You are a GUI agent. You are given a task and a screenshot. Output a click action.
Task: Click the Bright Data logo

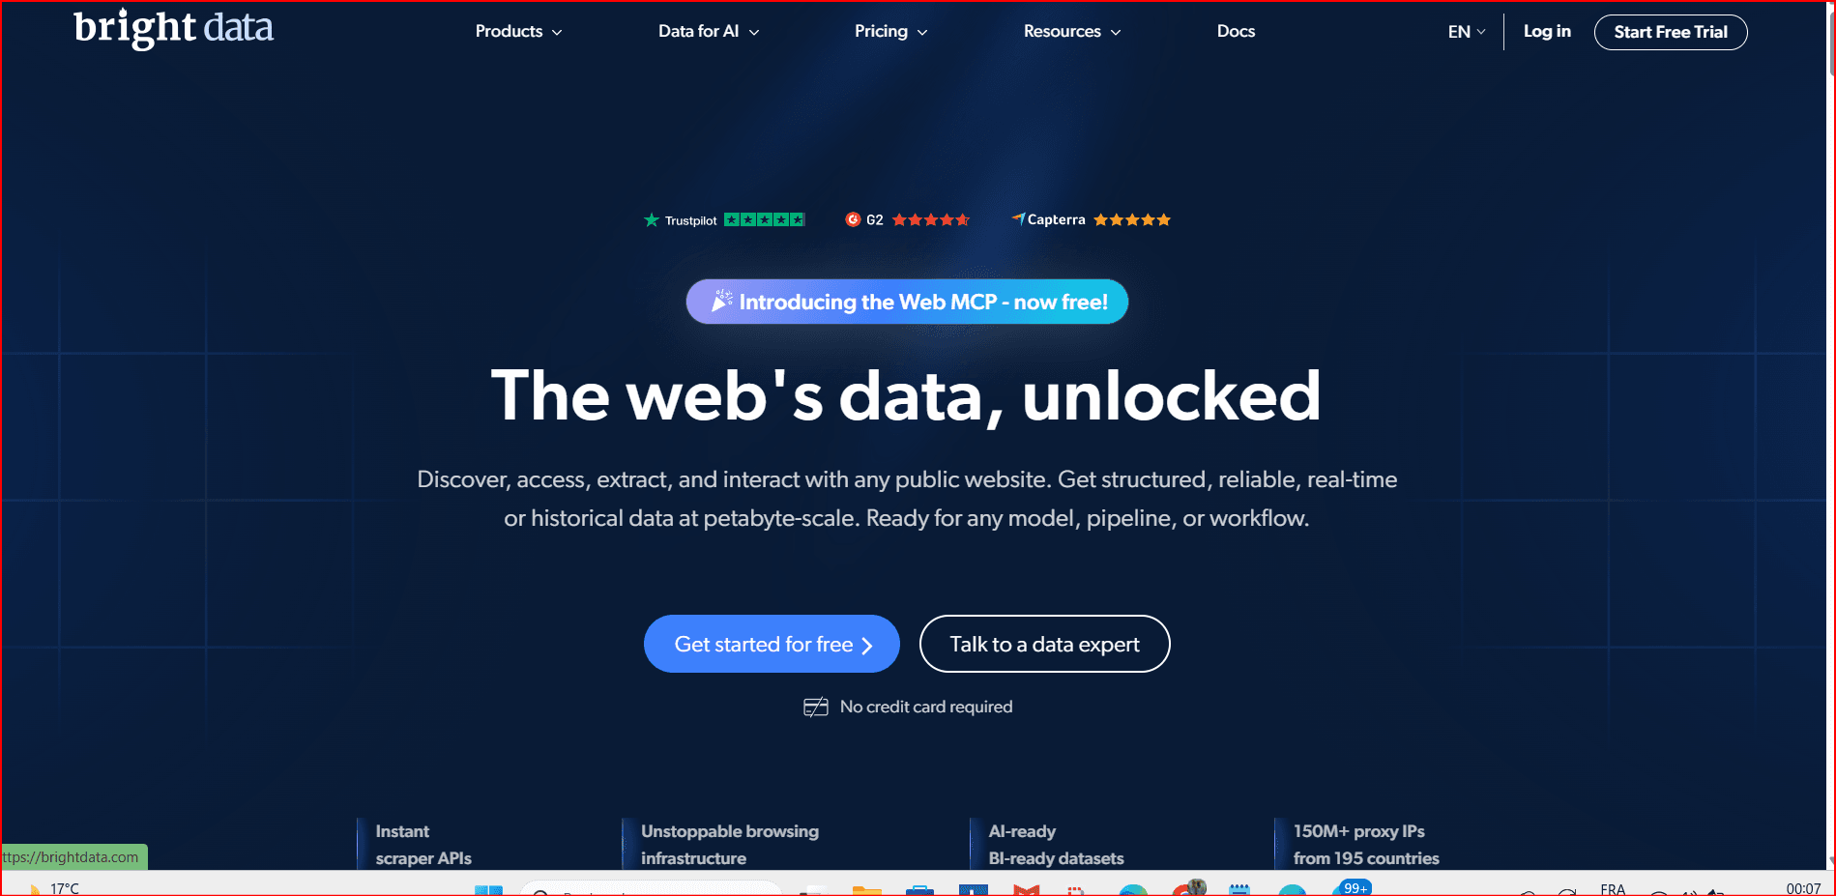174,29
